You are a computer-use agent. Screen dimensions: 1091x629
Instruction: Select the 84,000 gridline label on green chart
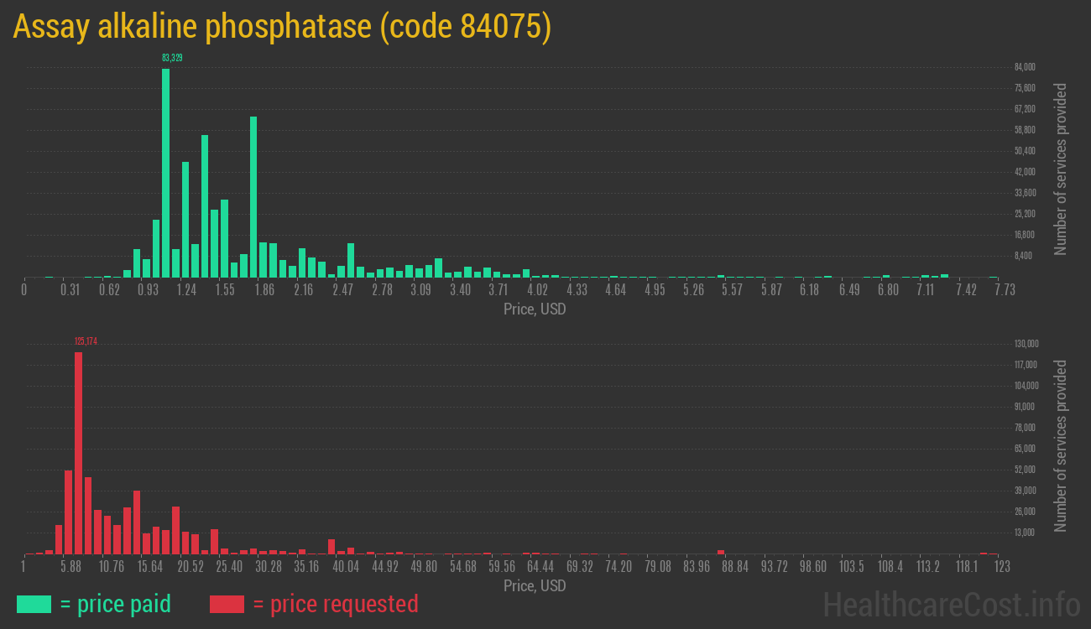pyautogui.click(x=1026, y=66)
